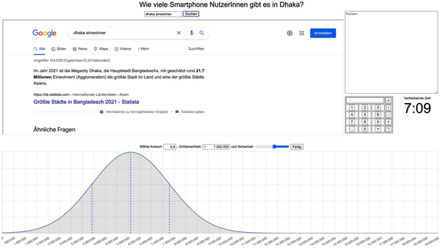Image resolution: width=441 pixels, height=248 pixels.
Task: Click the magnifying glass search icon
Action: coord(201,33)
